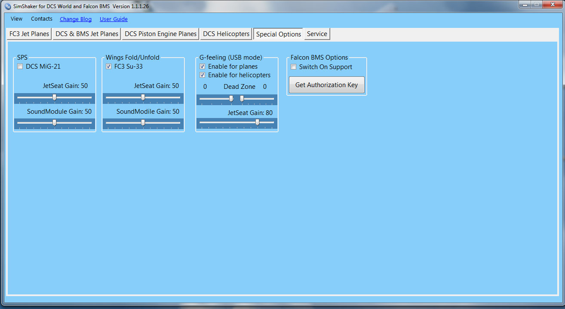
Task: Click the SimShaker app icon in title bar
Action: [x=7, y=6]
